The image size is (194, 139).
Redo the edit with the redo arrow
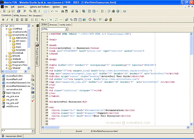pyautogui.click(x=56, y=11)
